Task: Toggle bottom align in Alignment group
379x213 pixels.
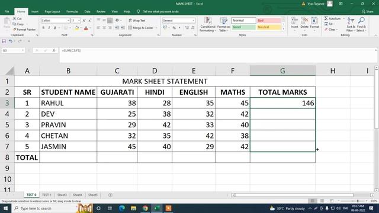Action: click(x=110, y=21)
